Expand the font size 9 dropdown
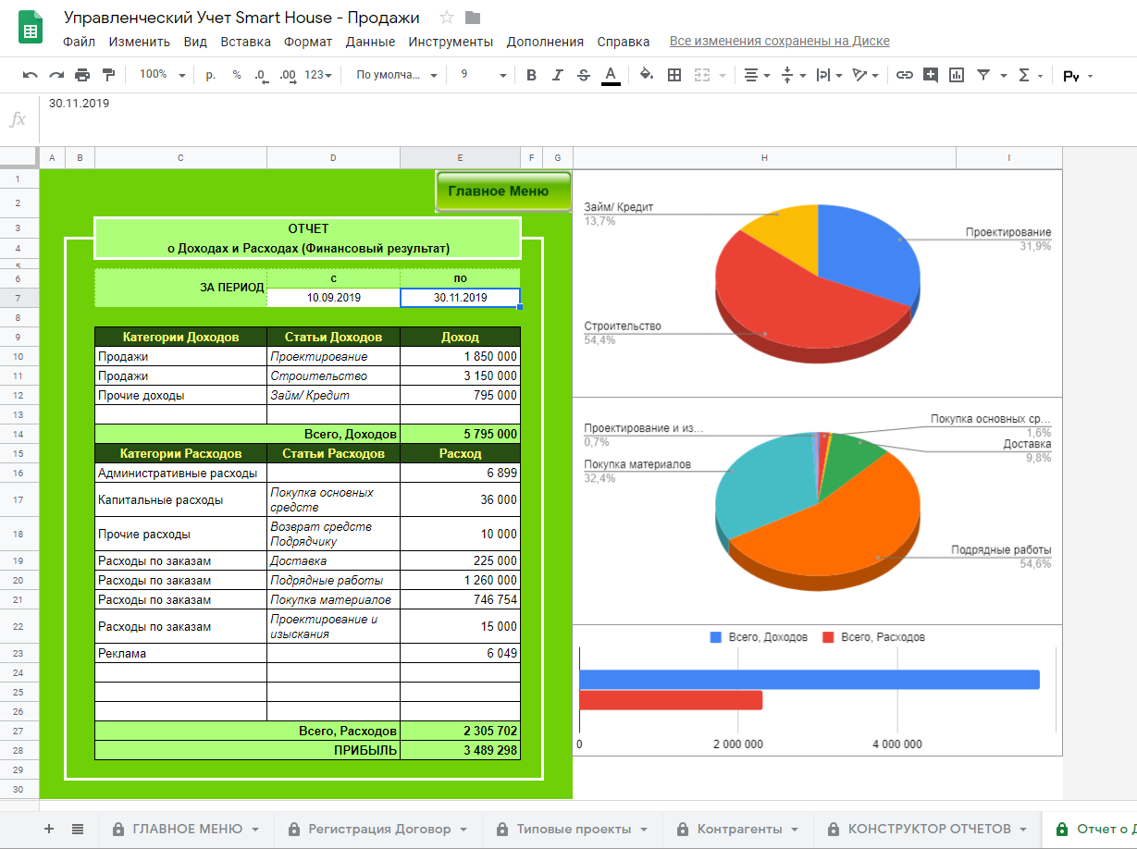 click(x=483, y=75)
